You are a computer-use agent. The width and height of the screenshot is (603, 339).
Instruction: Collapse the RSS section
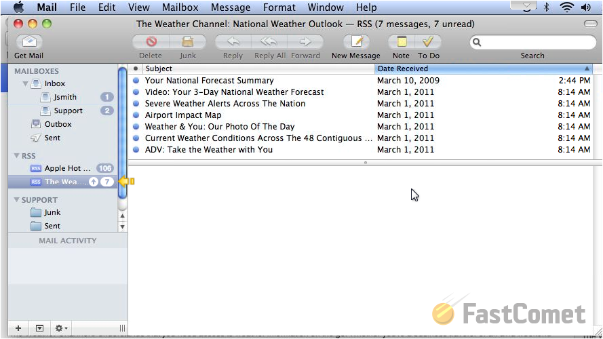coord(16,156)
